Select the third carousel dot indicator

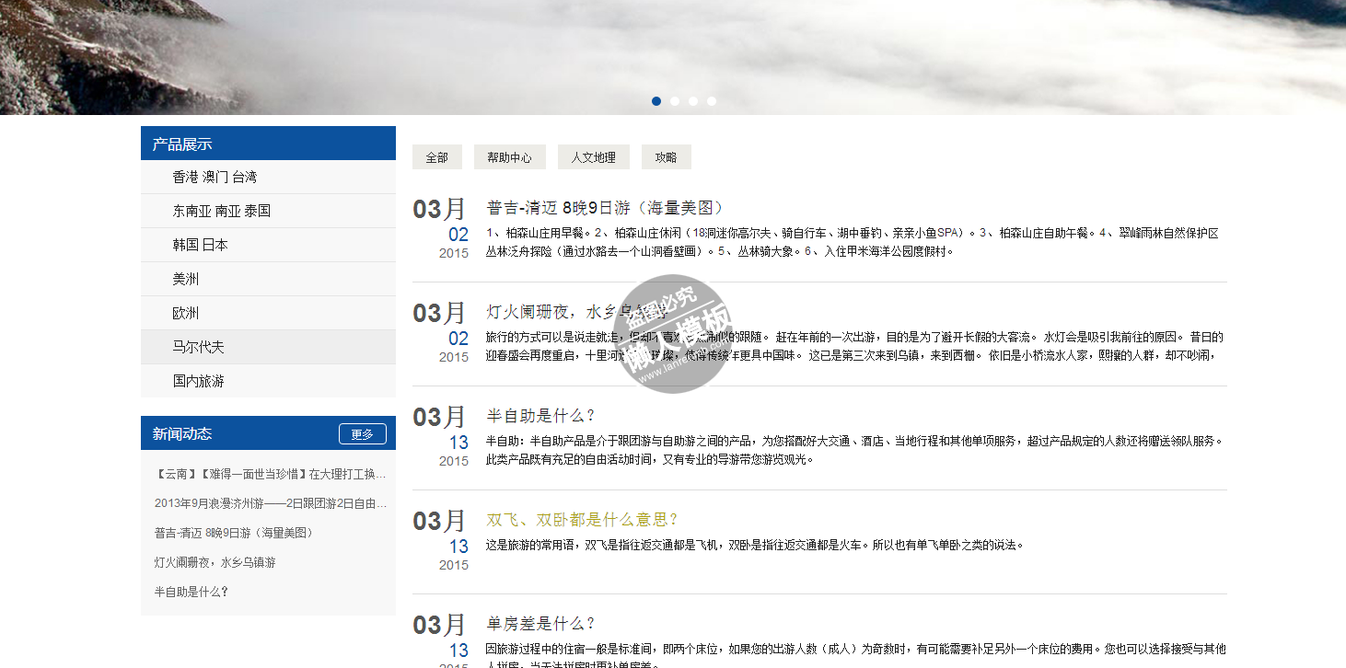pos(693,101)
